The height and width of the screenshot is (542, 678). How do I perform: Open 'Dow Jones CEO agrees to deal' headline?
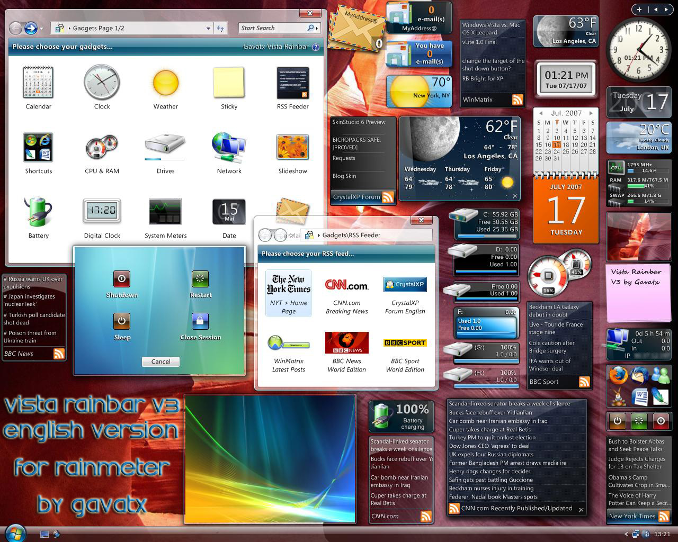point(489,446)
